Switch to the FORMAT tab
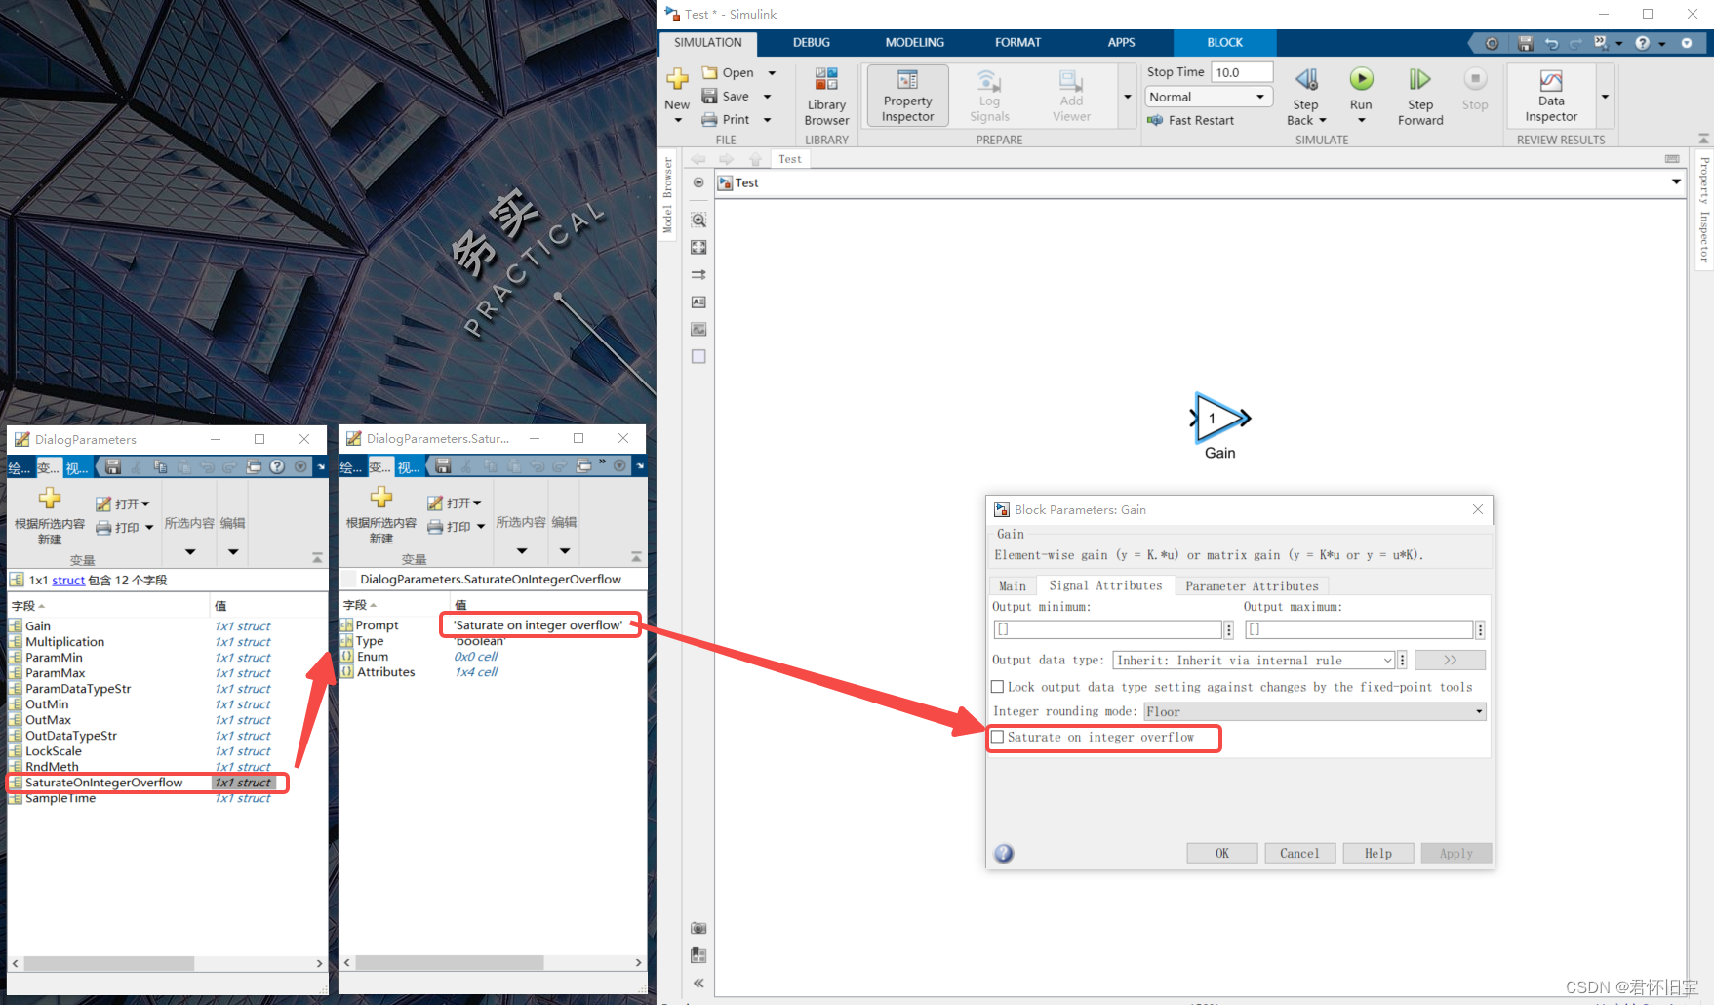 1017,42
